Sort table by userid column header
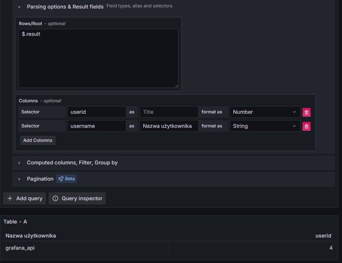 323,236
